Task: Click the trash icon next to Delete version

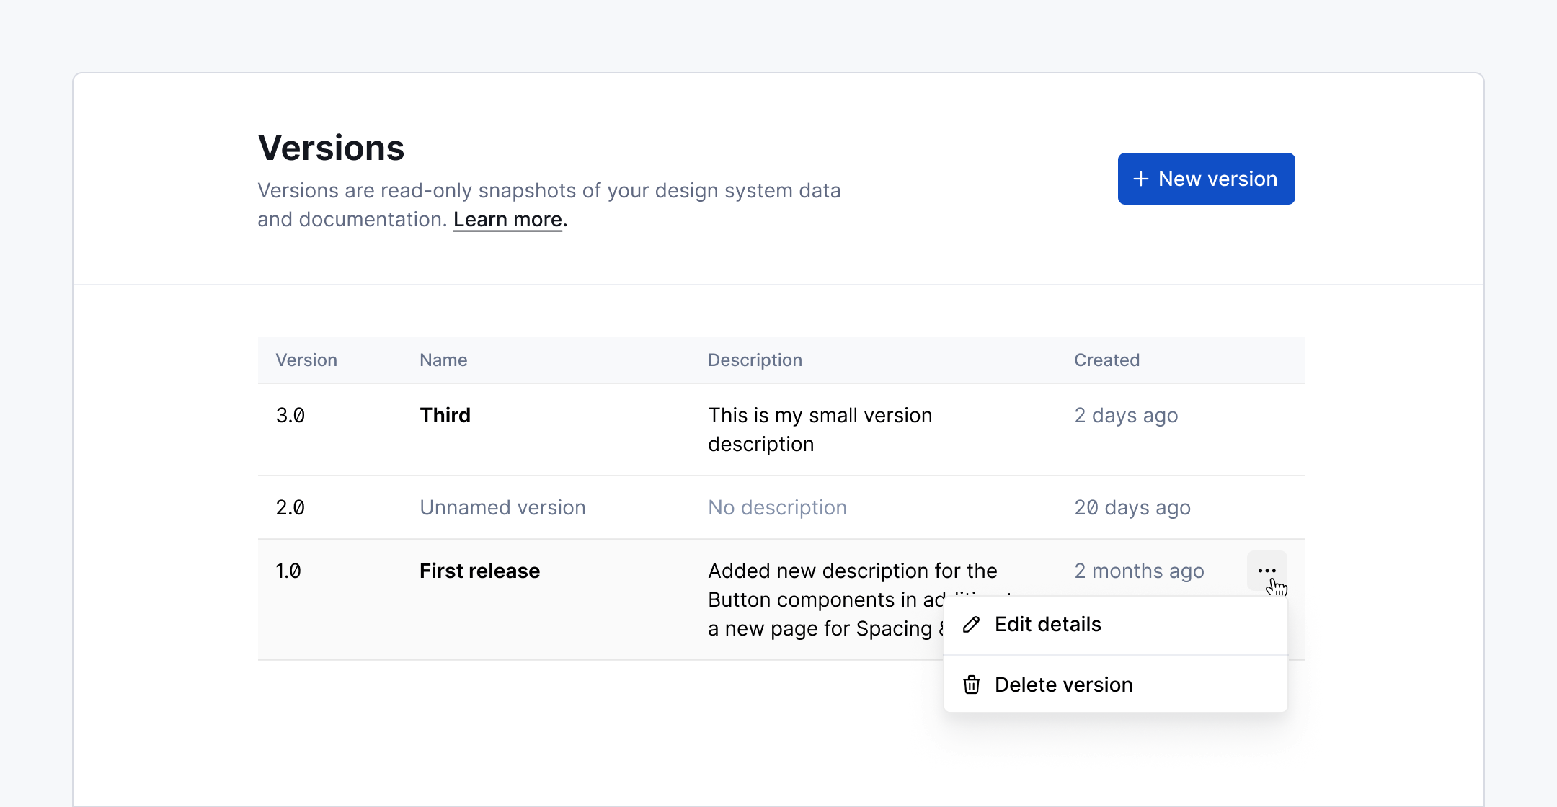Action: [x=972, y=685]
